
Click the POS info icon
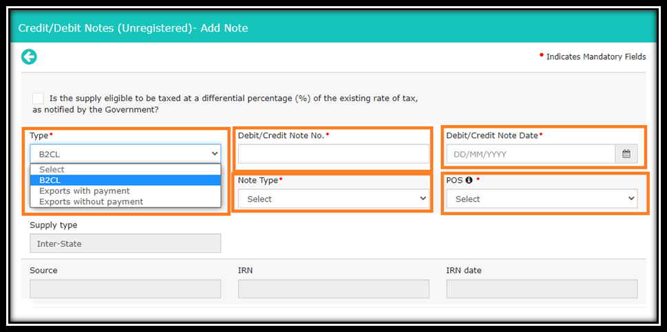469,180
